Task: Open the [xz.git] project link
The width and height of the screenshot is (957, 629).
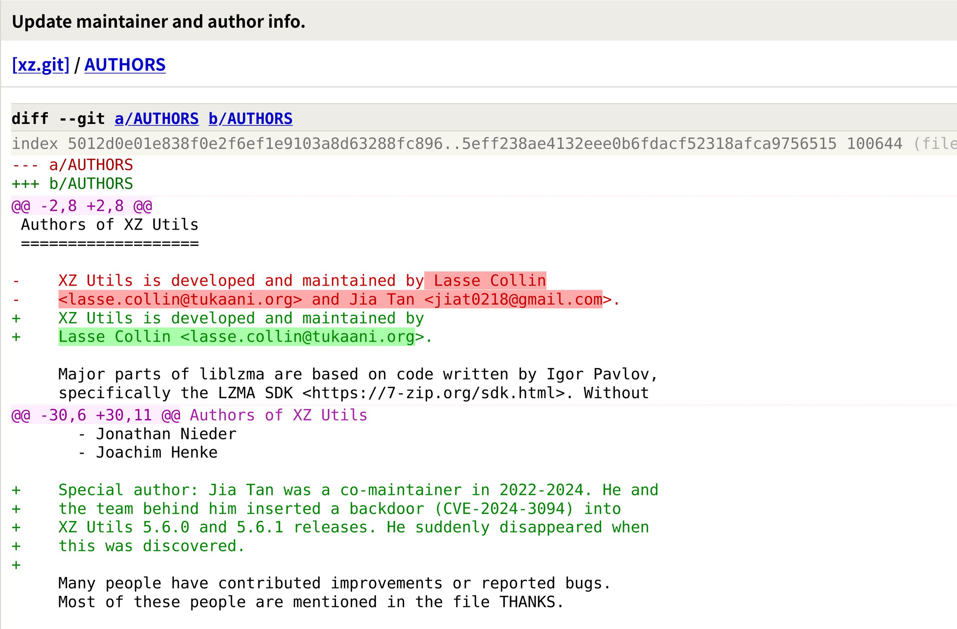Action: 41,65
